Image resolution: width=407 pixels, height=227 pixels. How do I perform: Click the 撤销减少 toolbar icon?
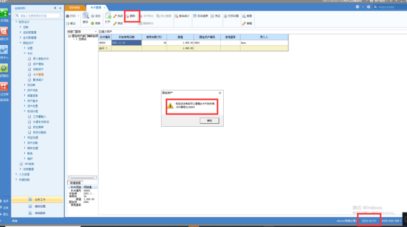pos(176,16)
